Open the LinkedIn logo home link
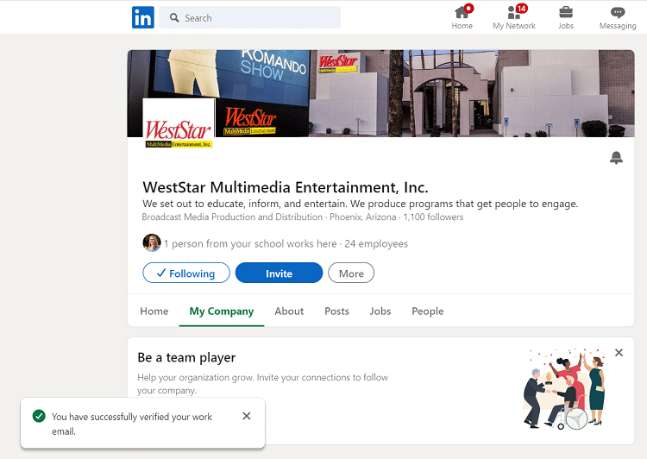The width and height of the screenshot is (647, 459). coord(142,17)
